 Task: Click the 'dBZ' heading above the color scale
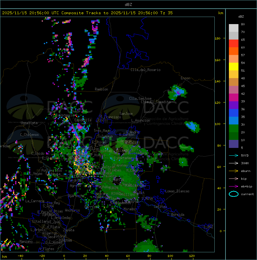(x=241, y=17)
